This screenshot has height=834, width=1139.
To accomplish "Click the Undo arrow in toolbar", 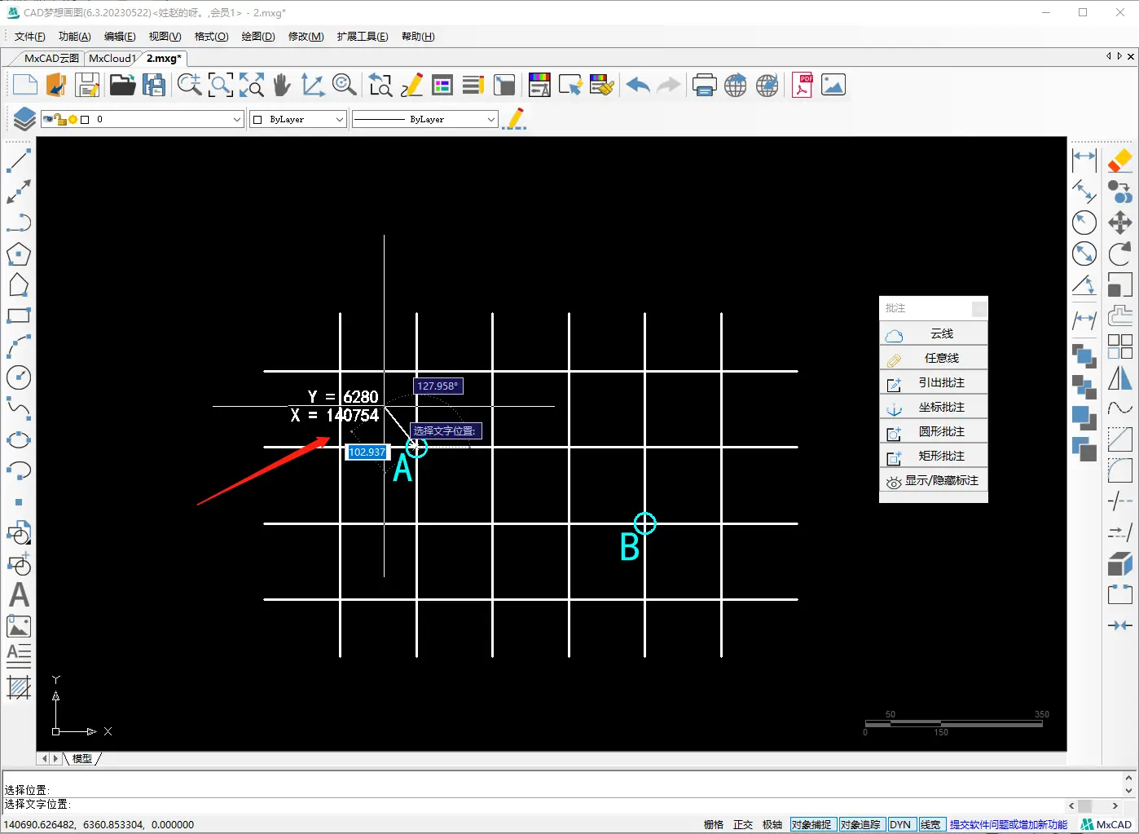I will tap(637, 85).
